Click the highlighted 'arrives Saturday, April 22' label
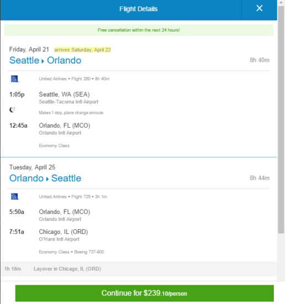Image resolution: width=285 pixels, height=304 pixels. pyautogui.click(x=82, y=50)
